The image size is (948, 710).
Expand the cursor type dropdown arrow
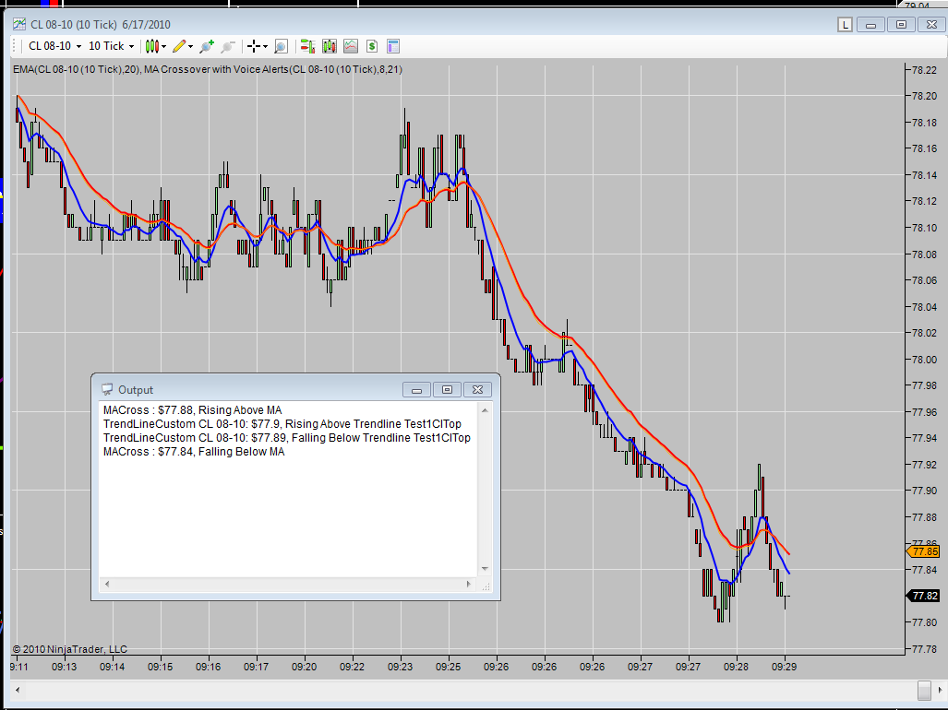click(266, 46)
